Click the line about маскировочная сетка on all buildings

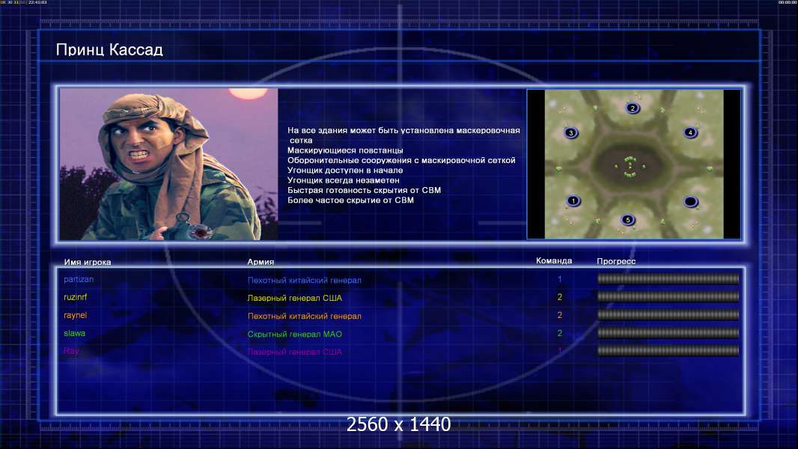(x=403, y=135)
